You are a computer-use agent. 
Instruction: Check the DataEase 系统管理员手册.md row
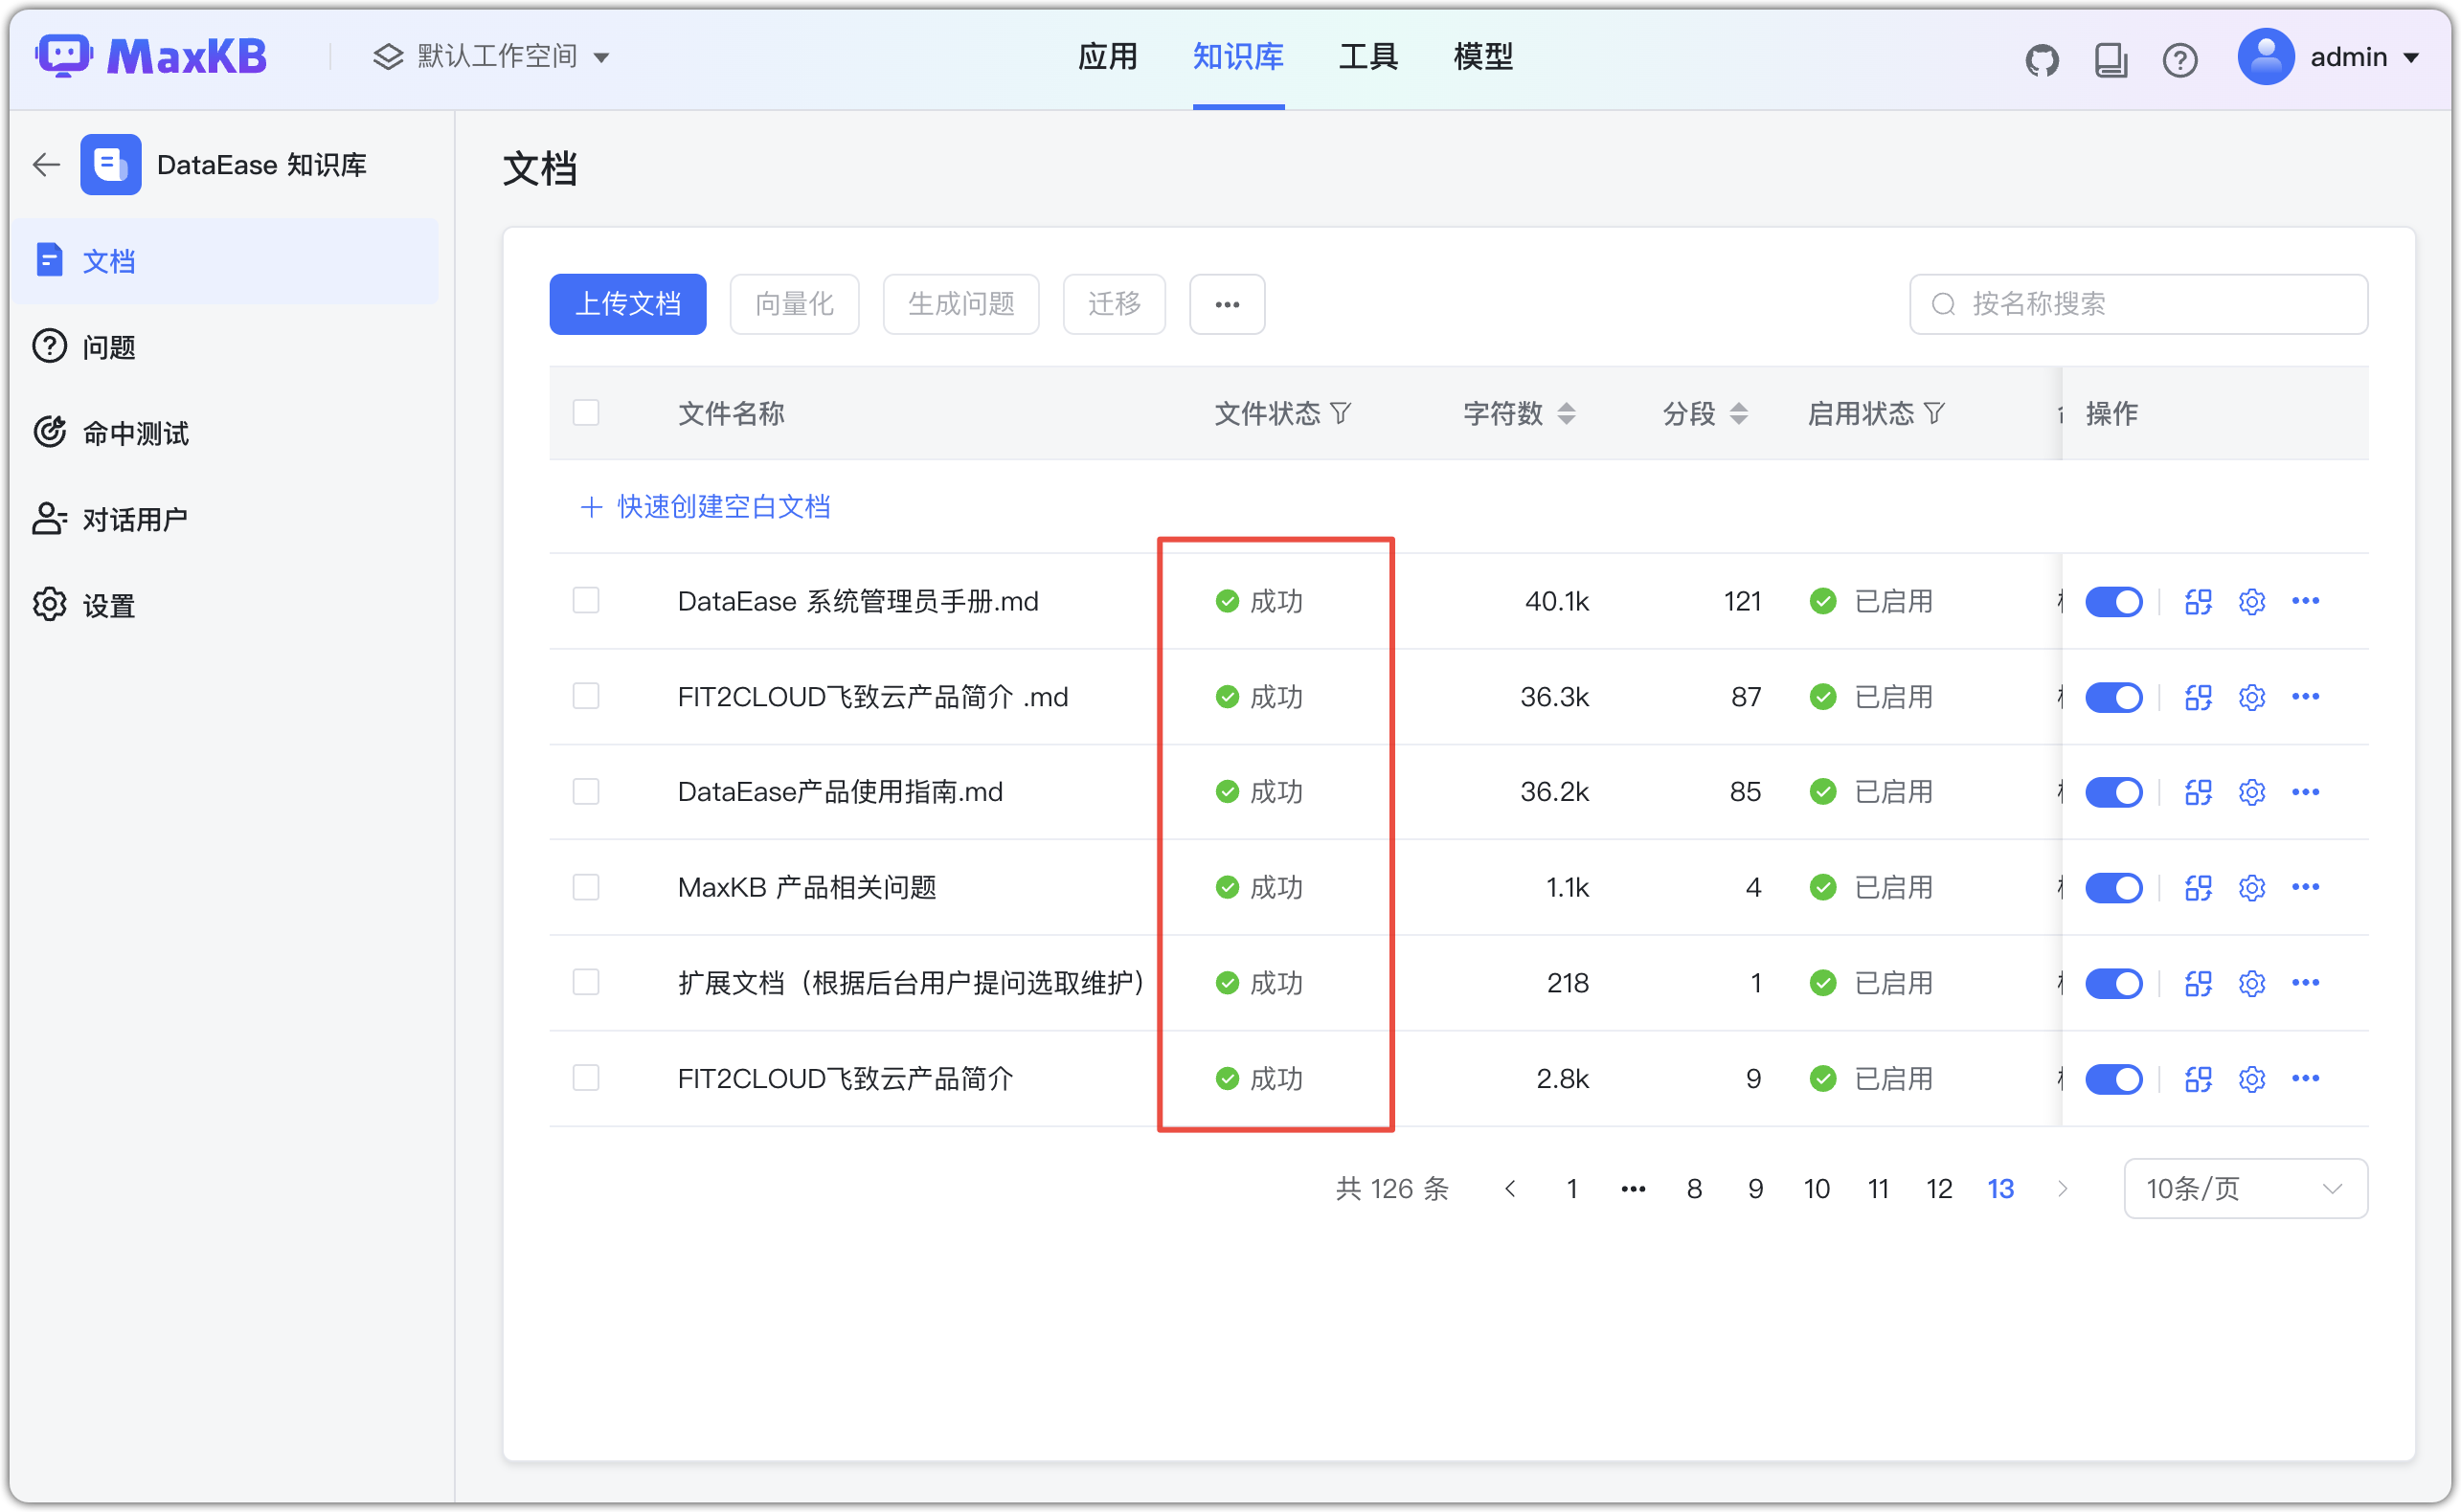586,601
